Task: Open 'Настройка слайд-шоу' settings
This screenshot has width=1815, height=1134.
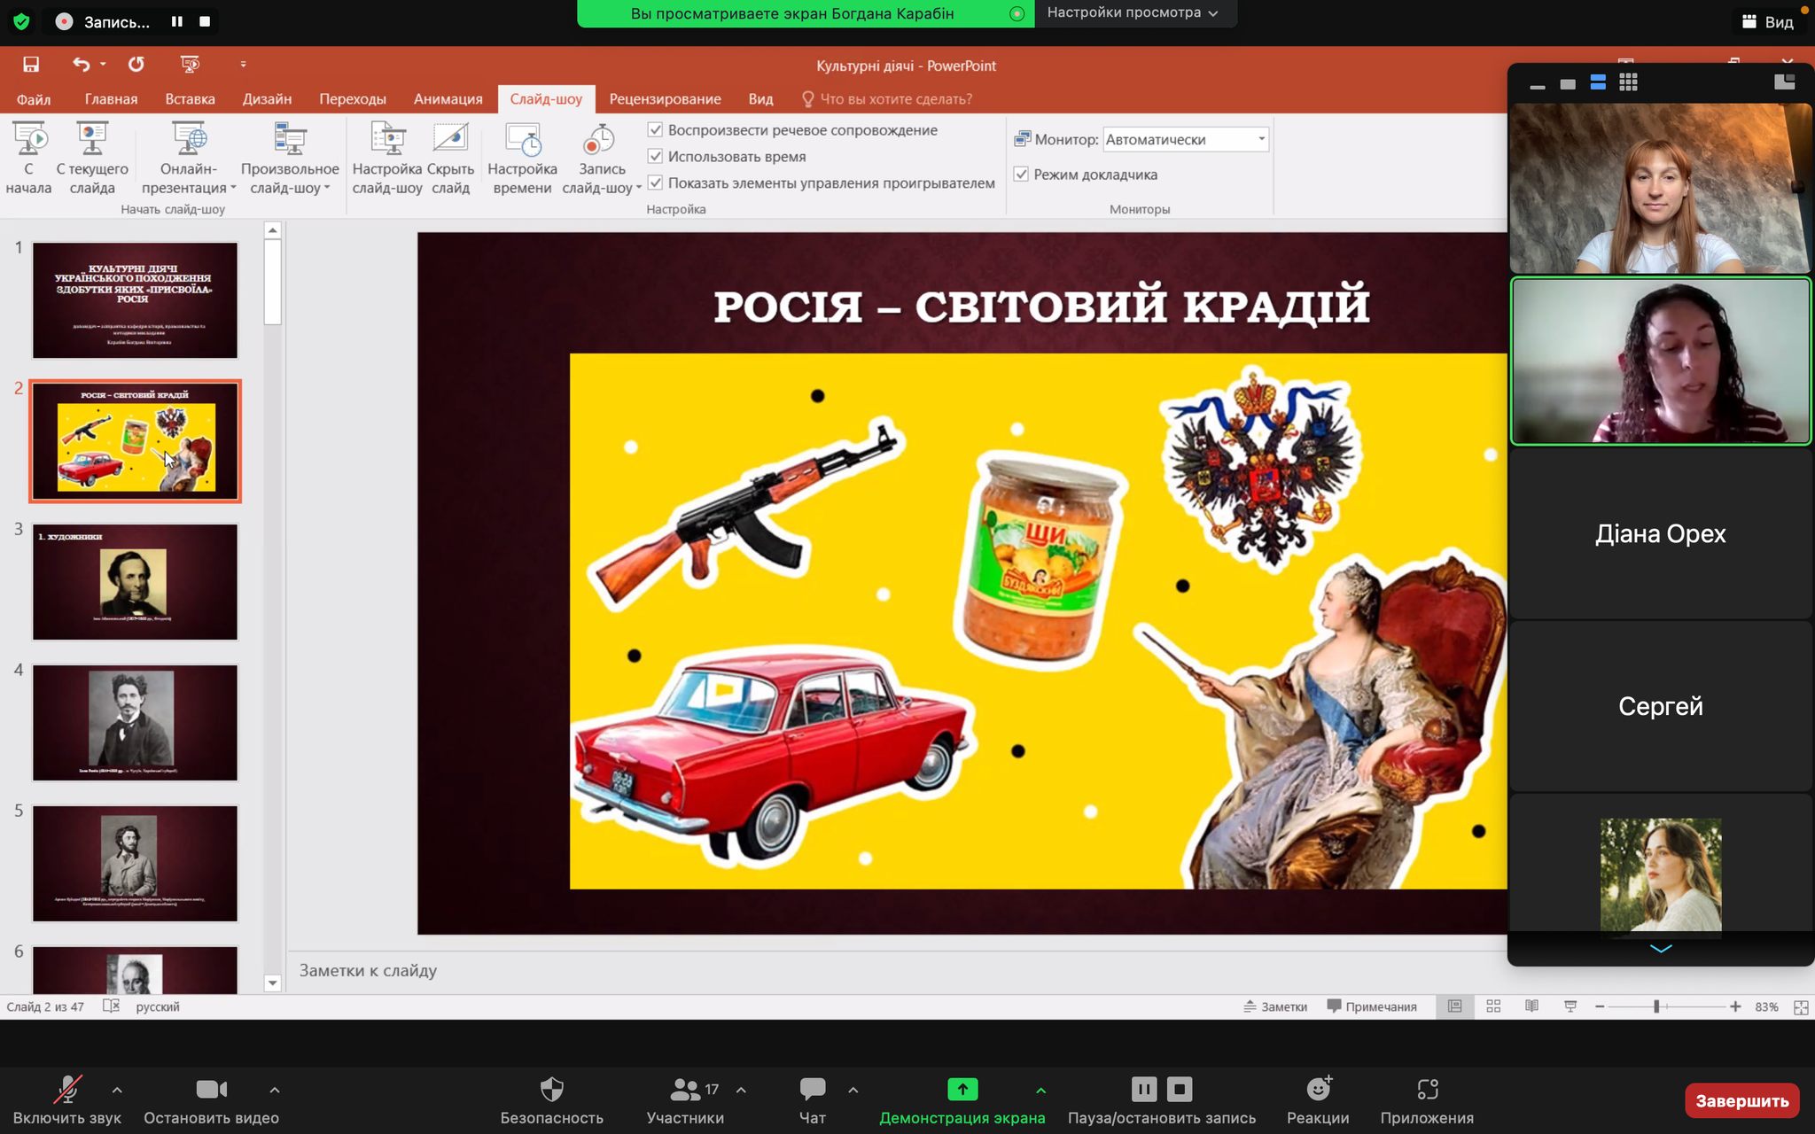Action: point(387,159)
